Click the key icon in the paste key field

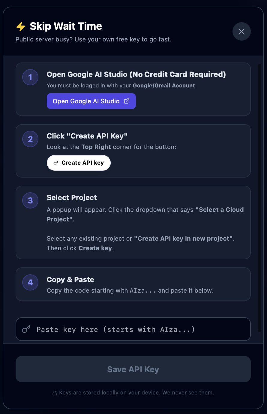pyautogui.click(x=26, y=329)
